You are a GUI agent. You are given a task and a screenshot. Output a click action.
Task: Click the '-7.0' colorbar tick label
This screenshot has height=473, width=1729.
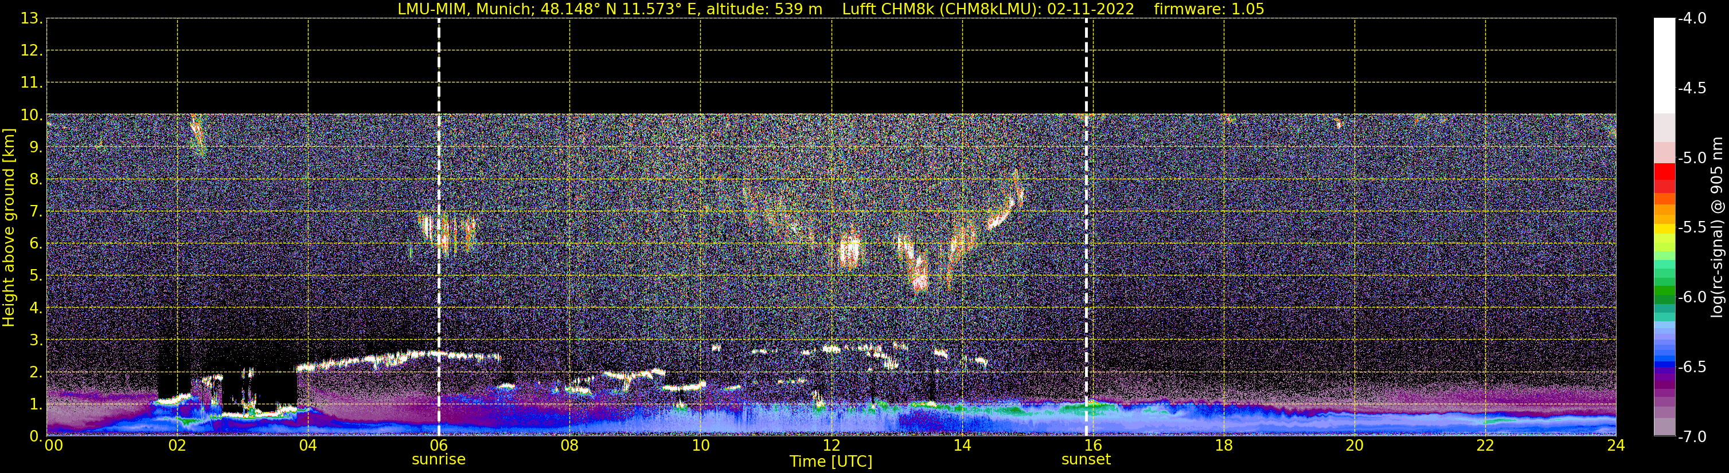pyautogui.click(x=1691, y=437)
